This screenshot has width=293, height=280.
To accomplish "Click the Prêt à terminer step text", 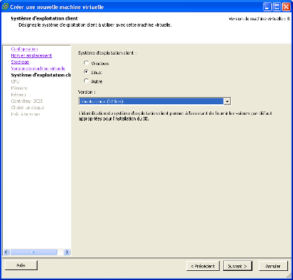I will tap(26, 114).
